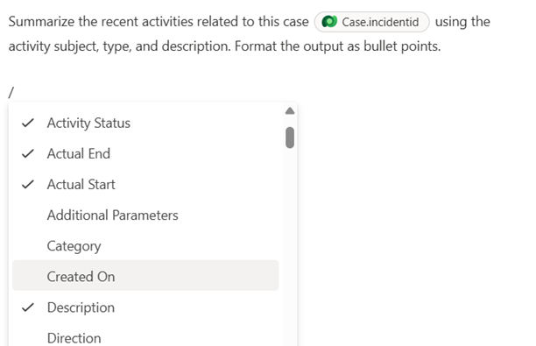Click the Actual End label text

[79, 153]
